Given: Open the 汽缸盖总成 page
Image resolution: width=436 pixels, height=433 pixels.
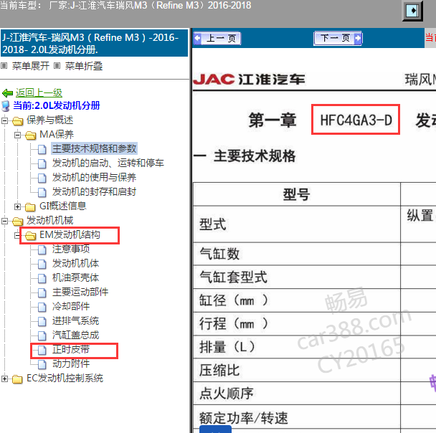Looking at the screenshot, I should [x=75, y=336].
